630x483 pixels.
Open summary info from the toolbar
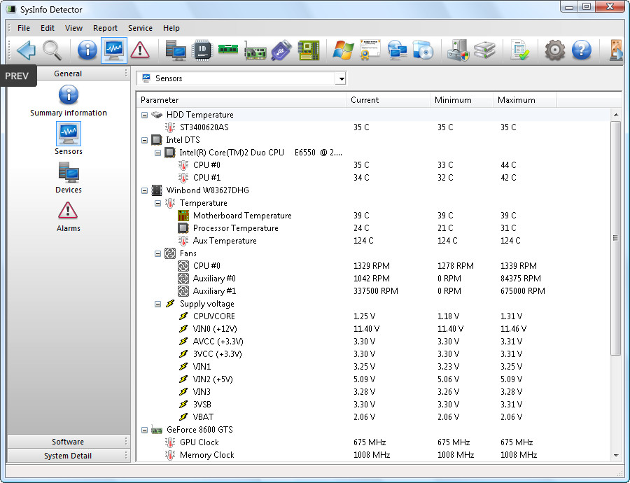pos(87,50)
